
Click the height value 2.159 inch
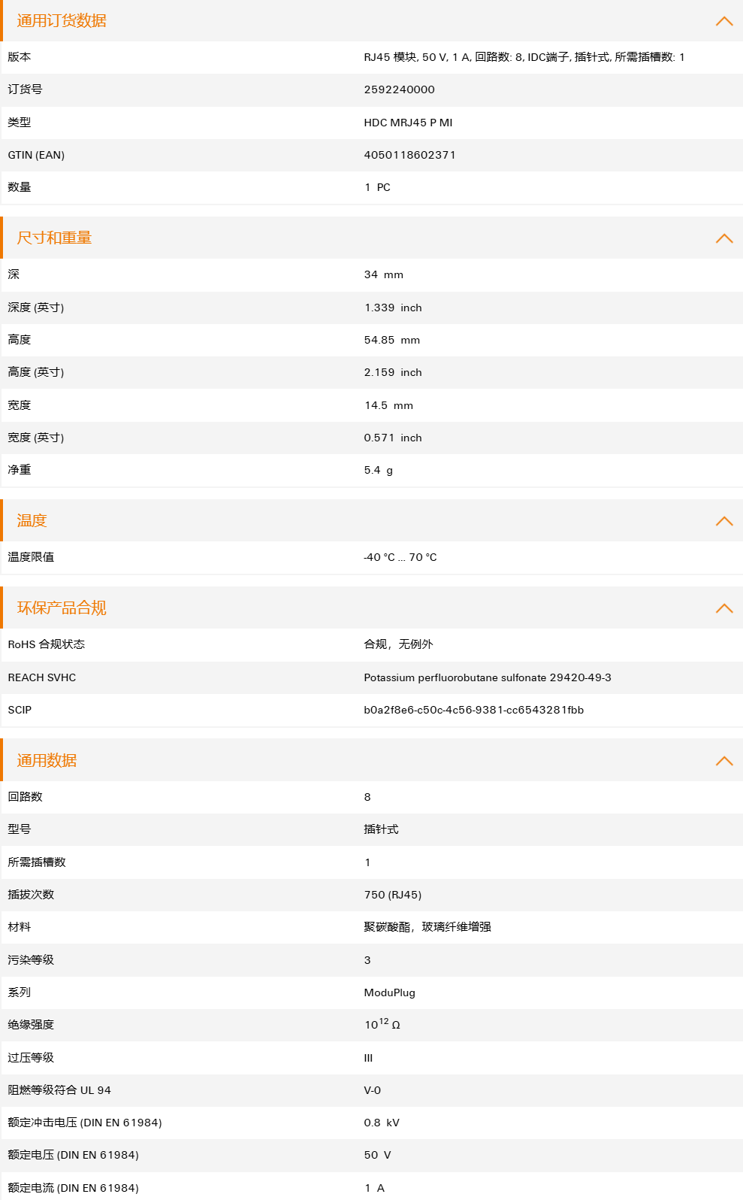pyautogui.click(x=393, y=372)
